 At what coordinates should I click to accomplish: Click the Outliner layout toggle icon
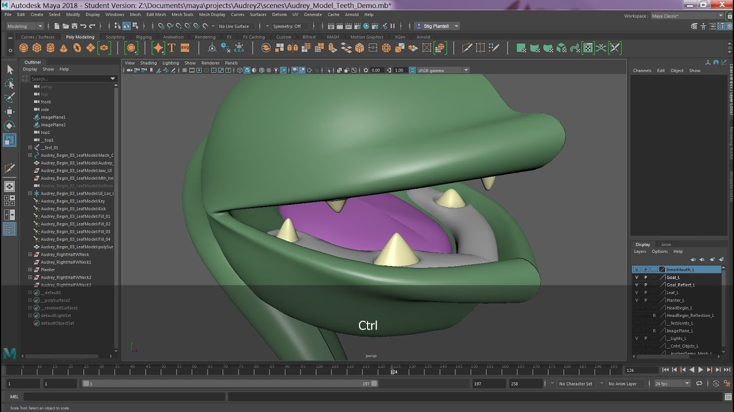click(10, 229)
